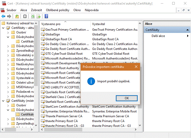The height and width of the screenshot is (138, 191).
Task: Click the Export list toolbar icon
Action: [39, 16]
